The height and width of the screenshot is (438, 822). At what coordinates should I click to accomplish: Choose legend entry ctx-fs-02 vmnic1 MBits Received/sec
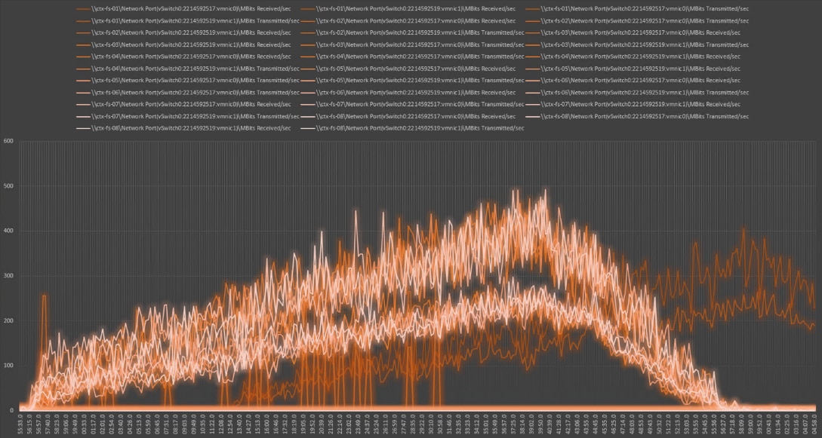click(183, 32)
